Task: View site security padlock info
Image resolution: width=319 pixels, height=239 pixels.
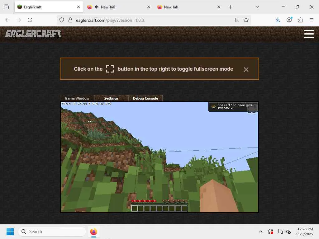Action: point(70,20)
